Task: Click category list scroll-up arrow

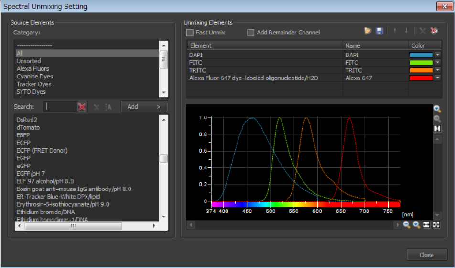Action: click(x=164, y=45)
